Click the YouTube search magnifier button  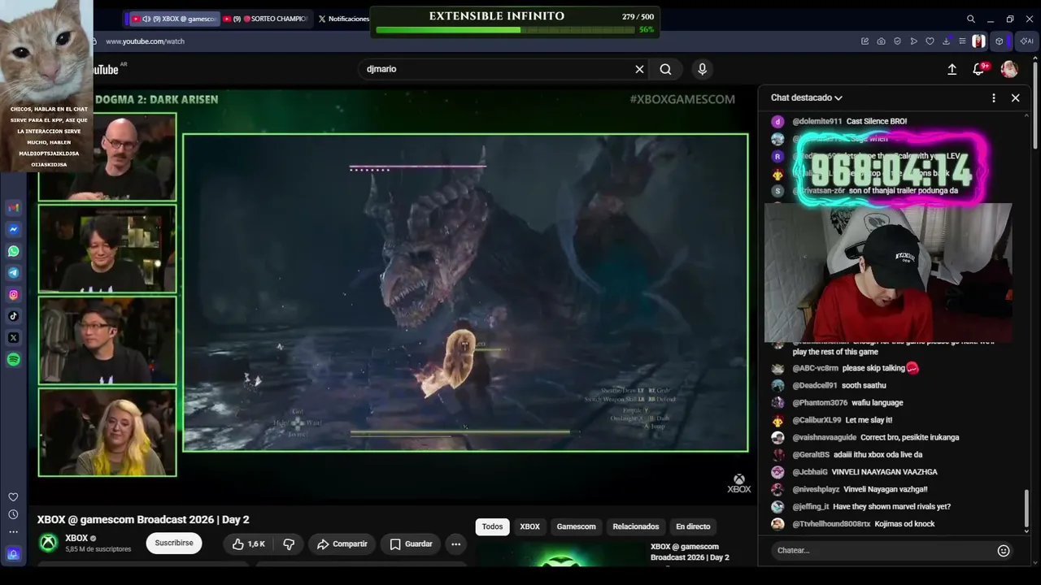point(665,69)
